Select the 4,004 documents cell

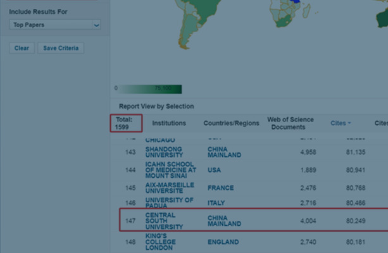(x=308, y=221)
